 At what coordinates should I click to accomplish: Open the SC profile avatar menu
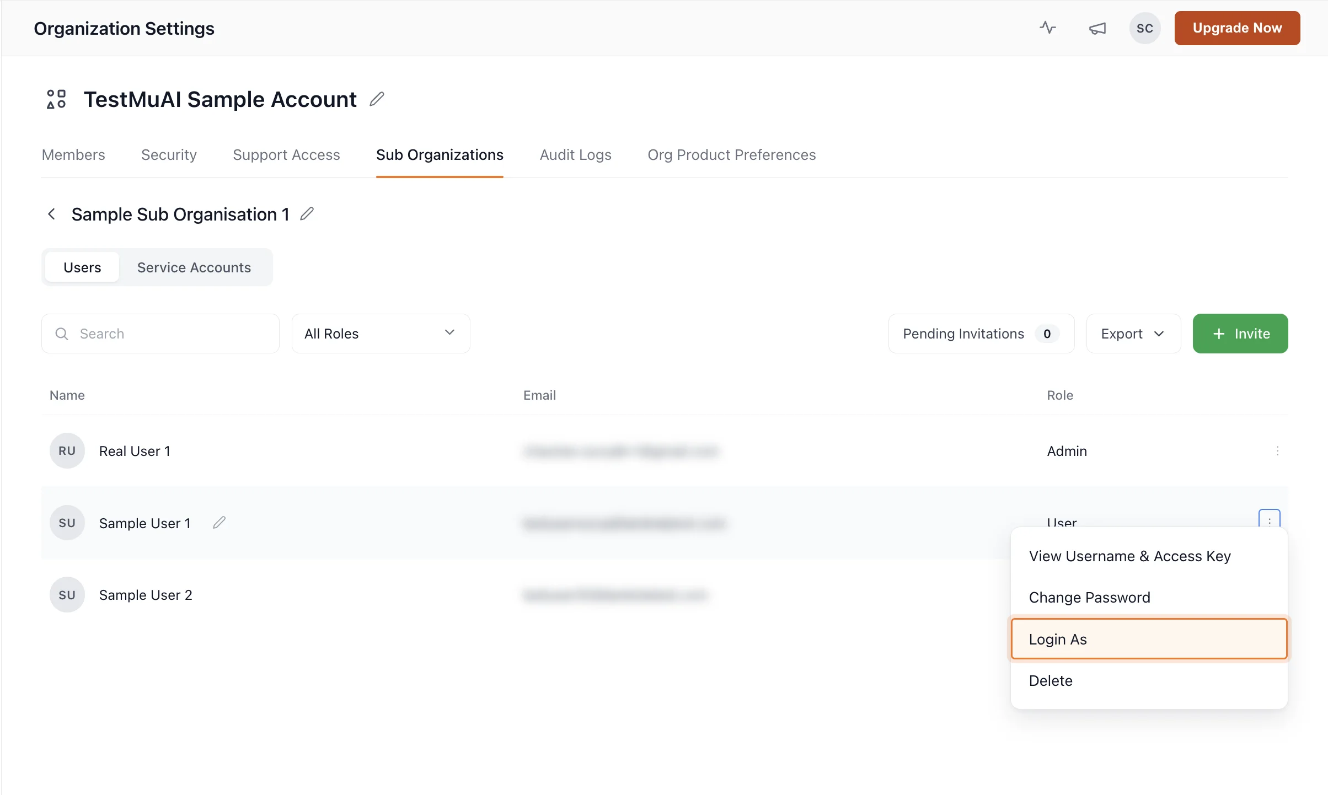pos(1145,28)
